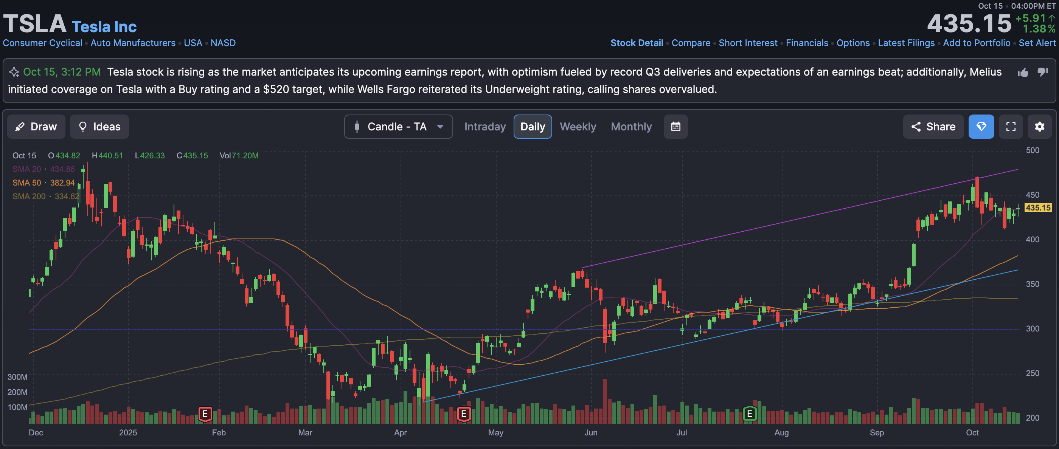Screen dimensions: 1059x449
Task: Open the Ideas lightbulb button
Action: point(99,127)
